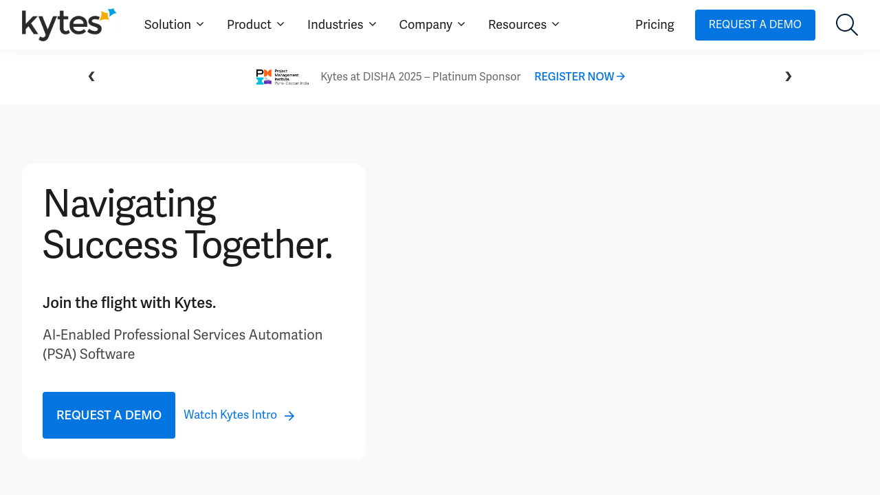Click the Project Management Institute logo
880x495 pixels.
coord(282,77)
